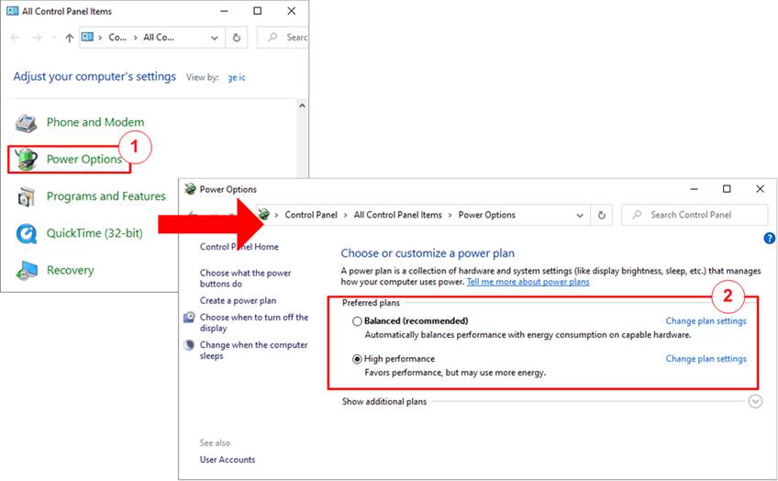Screen dimensions: 778x481
Task: Click the Search Control Panel field
Action: click(695, 215)
